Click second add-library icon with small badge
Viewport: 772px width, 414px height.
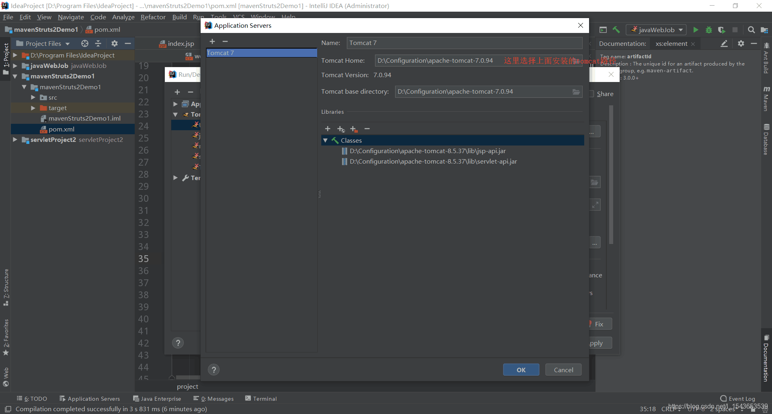341,129
